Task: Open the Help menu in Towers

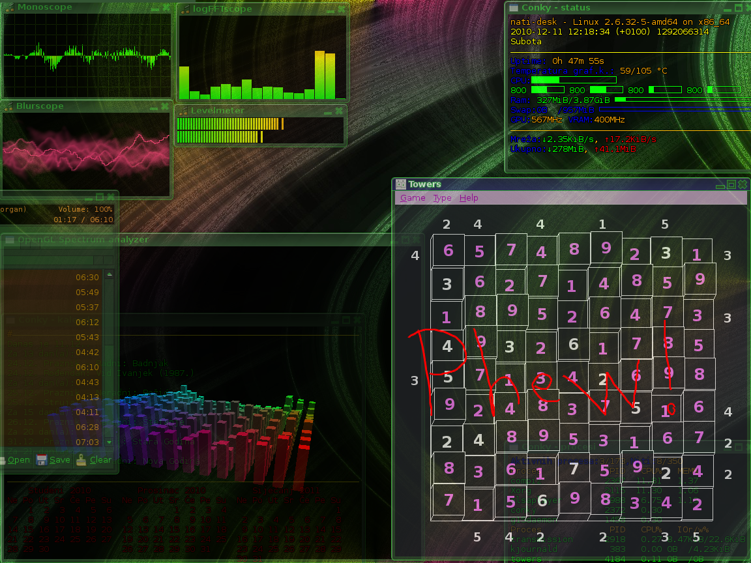Action: [468, 198]
